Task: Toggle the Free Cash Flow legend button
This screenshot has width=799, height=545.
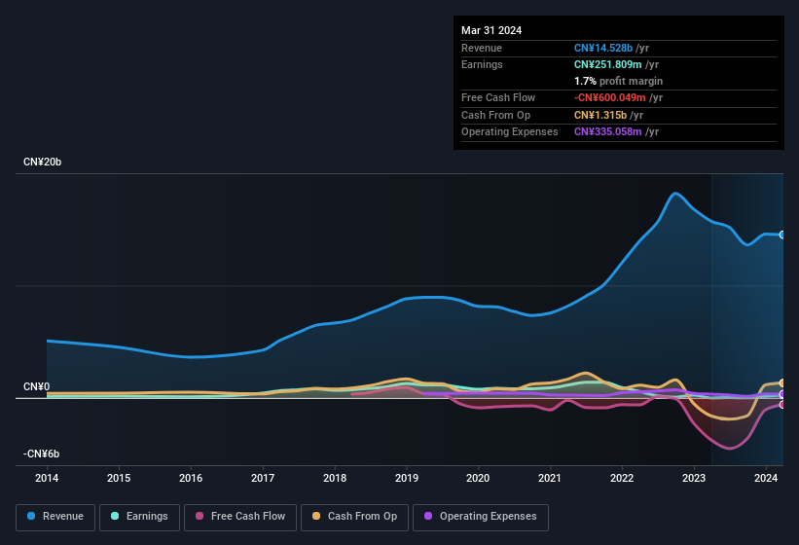Action: pyautogui.click(x=240, y=517)
